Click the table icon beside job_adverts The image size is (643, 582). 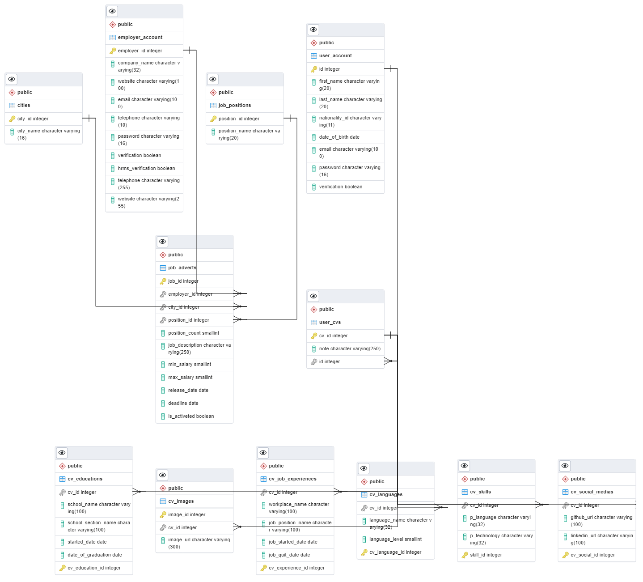tap(163, 268)
